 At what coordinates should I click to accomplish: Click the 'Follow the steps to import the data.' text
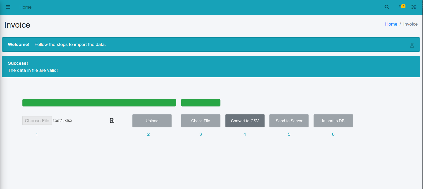click(x=70, y=44)
